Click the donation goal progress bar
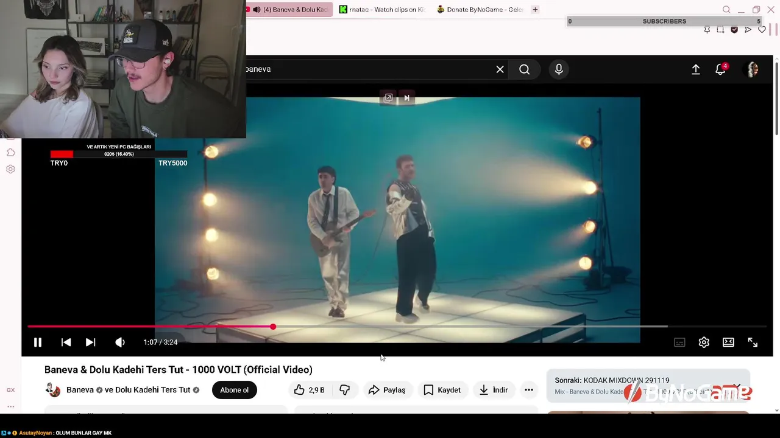This screenshot has width=780, height=438. point(119,154)
